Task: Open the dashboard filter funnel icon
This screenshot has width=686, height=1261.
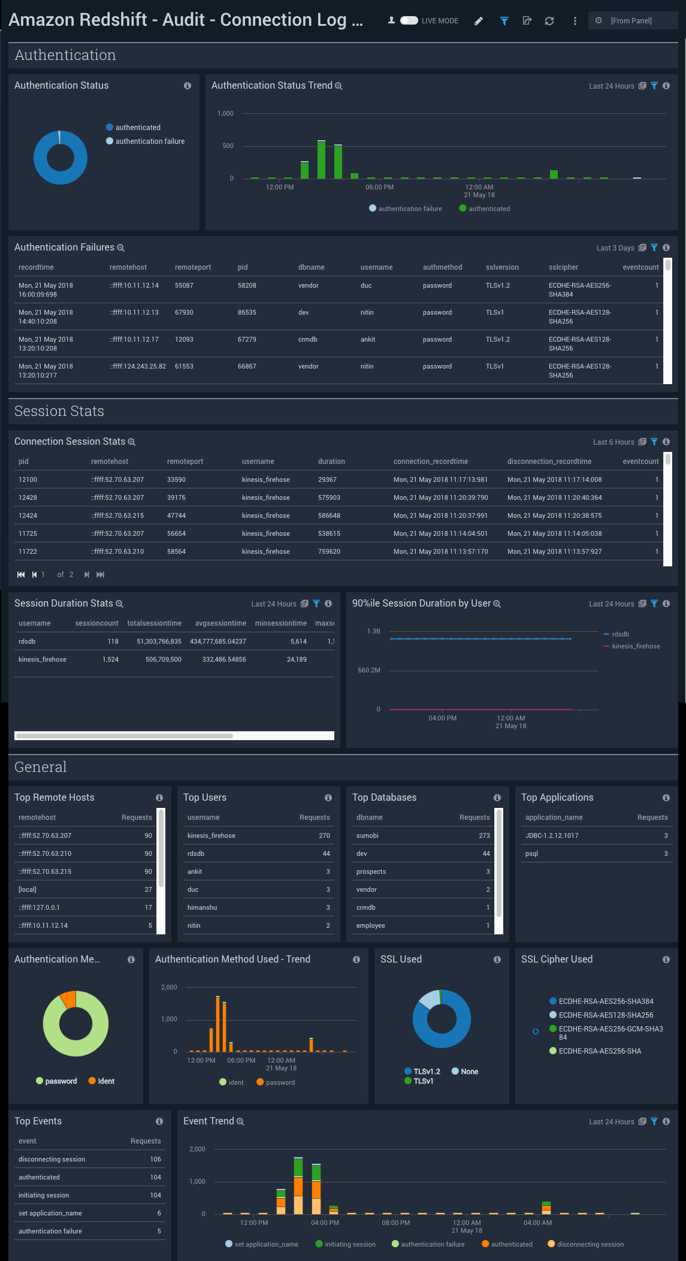Action: tap(504, 21)
